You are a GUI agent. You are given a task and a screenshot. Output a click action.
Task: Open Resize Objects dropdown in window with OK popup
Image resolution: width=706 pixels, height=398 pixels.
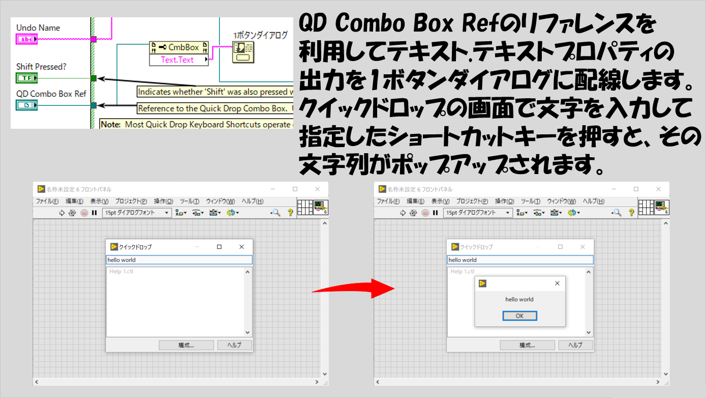(556, 213)
